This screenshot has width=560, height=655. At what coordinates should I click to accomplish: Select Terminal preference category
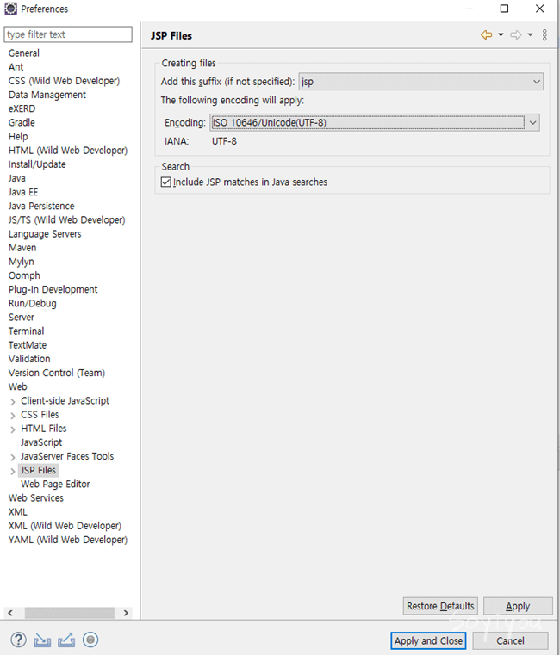(27, 331)
